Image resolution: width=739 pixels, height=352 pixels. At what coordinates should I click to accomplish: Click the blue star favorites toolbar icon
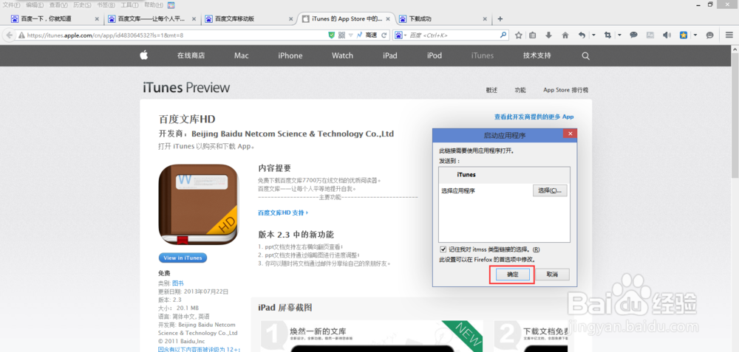(x=684, y=35)
